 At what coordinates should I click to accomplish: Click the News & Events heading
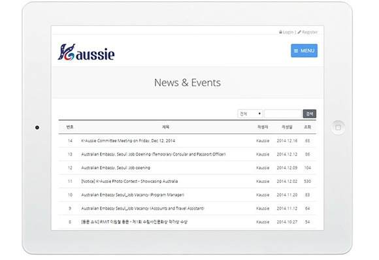pos(188,83)
